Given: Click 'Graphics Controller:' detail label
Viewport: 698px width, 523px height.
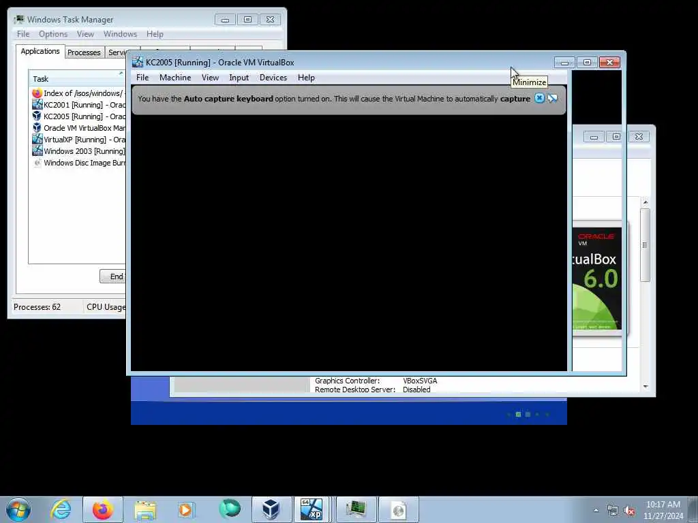Looking at the screenshot, I should click(x=347, y=381).
